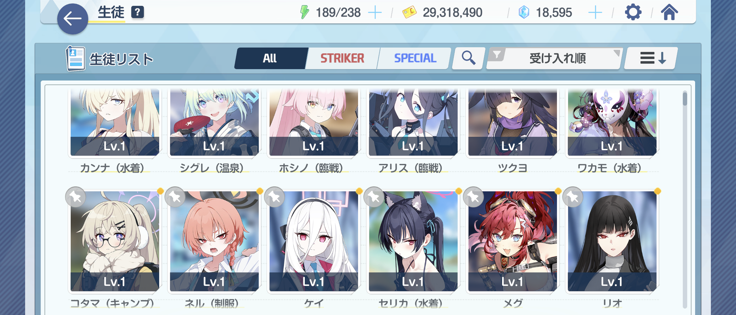Select the All tab
This screenshot has height=315, width=736.
tap(270, 58)
